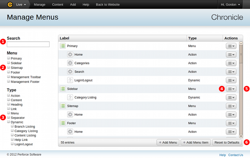Open the Content menu in top bar
250x158 pixels.
tap(57, 5)
